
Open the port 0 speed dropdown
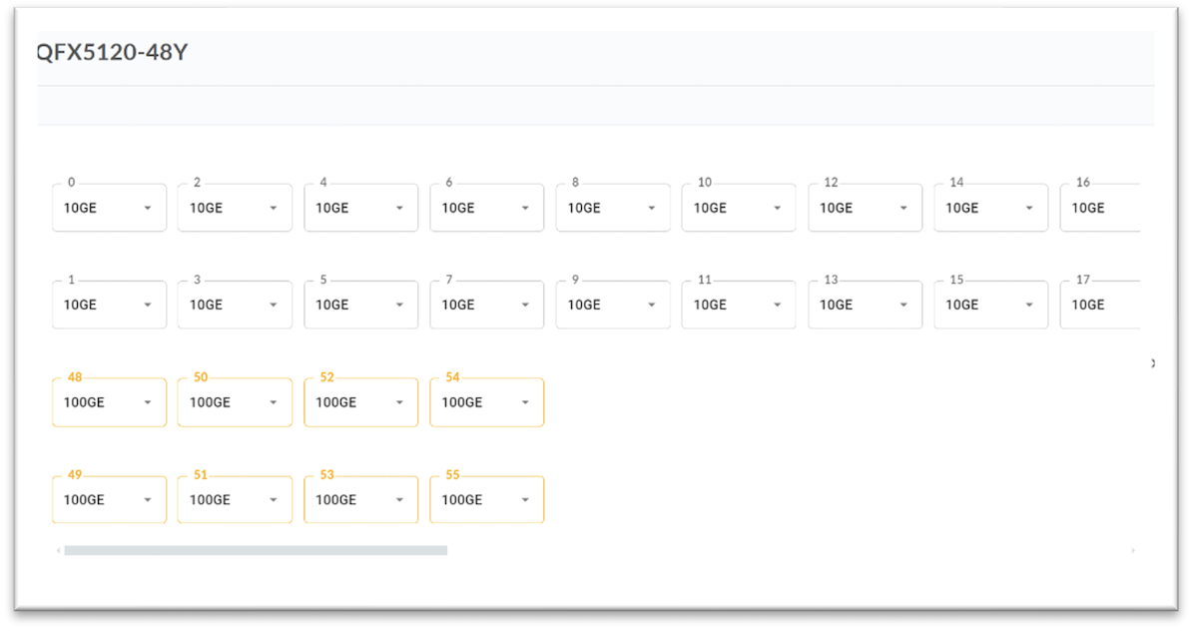point(109,208)
